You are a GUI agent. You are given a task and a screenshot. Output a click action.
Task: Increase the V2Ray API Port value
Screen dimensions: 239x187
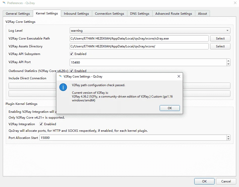coord(228,61)
